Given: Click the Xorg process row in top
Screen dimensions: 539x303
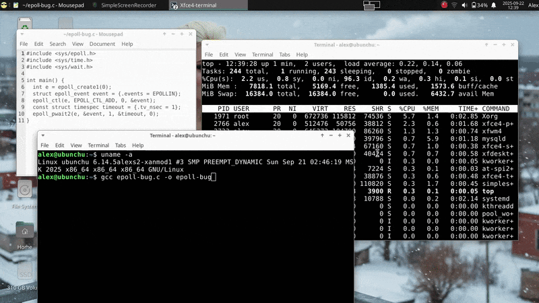Looking at the screenshot, I should click(360, 116).
